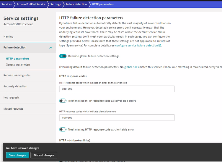Collapse the Failure detection section chevron
The height and width of the screenshot is (162, 222).
pyautogui.click(x=51, y=48)
